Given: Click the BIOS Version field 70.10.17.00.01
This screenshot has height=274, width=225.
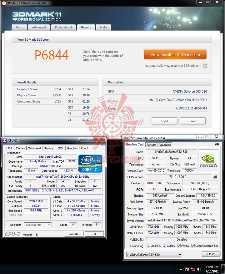Looking at the screenshot, I should (178, 177).
